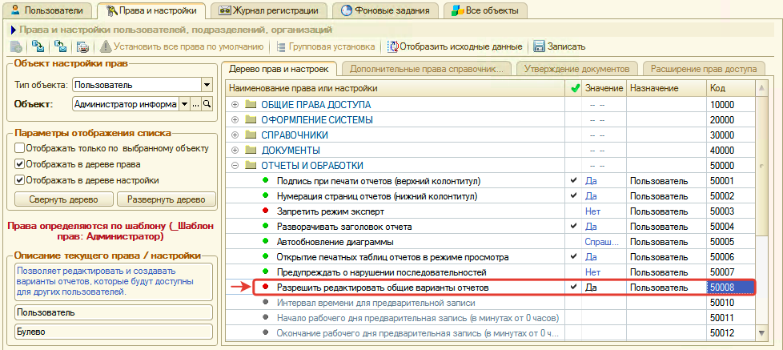Click the folder icon of СПРАВОЧНИКИ
This screenshot has width=783, height=350.
(251, 135)
